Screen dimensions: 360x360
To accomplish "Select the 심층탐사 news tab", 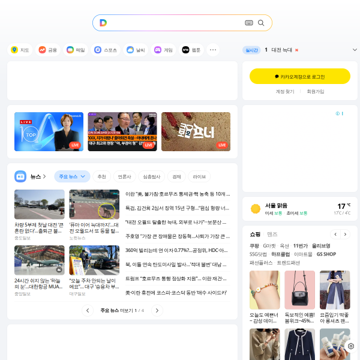I will pos(152,176).
